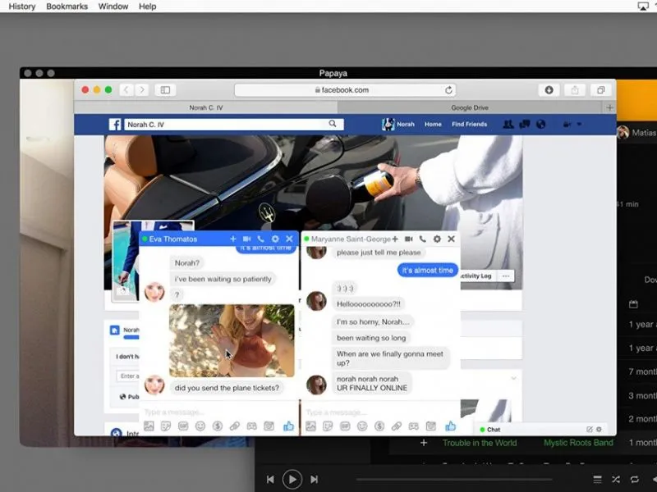Add Trouble in the World with plus
657x492 pixels.
(x=424, y=443)
